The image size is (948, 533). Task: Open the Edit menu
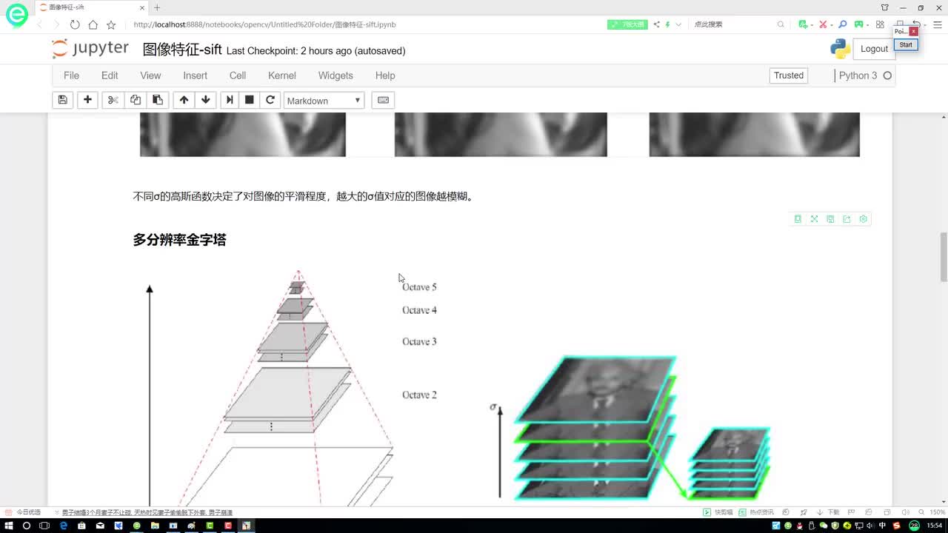coord(110,76)
